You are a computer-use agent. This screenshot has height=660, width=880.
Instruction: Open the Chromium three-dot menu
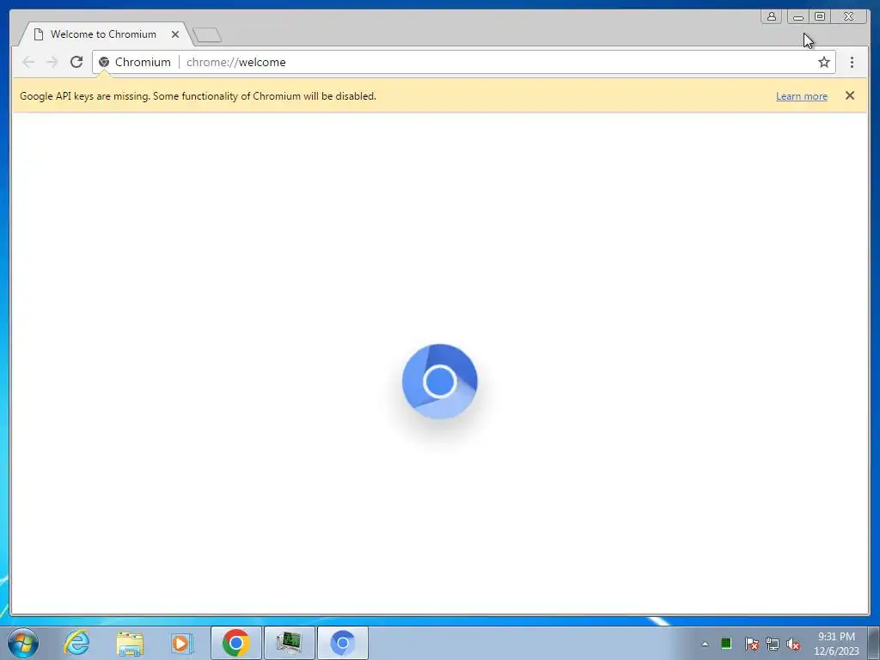(852, 62)
